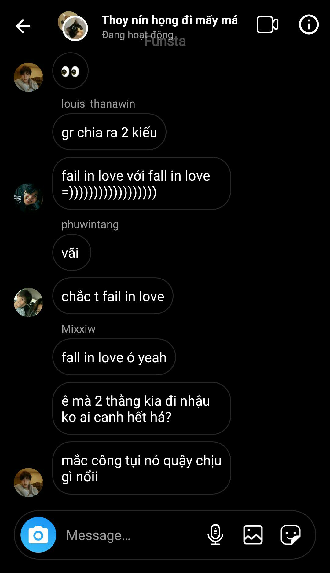Start a video call with the group
This screenshot has width=330, height=573.
[267, 24]
